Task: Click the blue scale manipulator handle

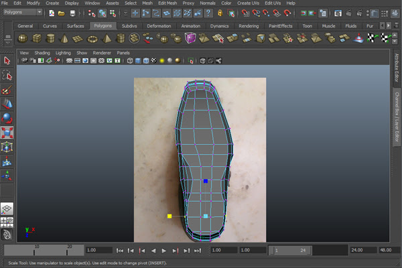Action: click(206, 181)
